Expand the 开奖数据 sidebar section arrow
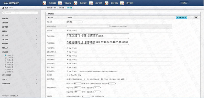Viewport: 204px width, 98px height. point(36,23)
